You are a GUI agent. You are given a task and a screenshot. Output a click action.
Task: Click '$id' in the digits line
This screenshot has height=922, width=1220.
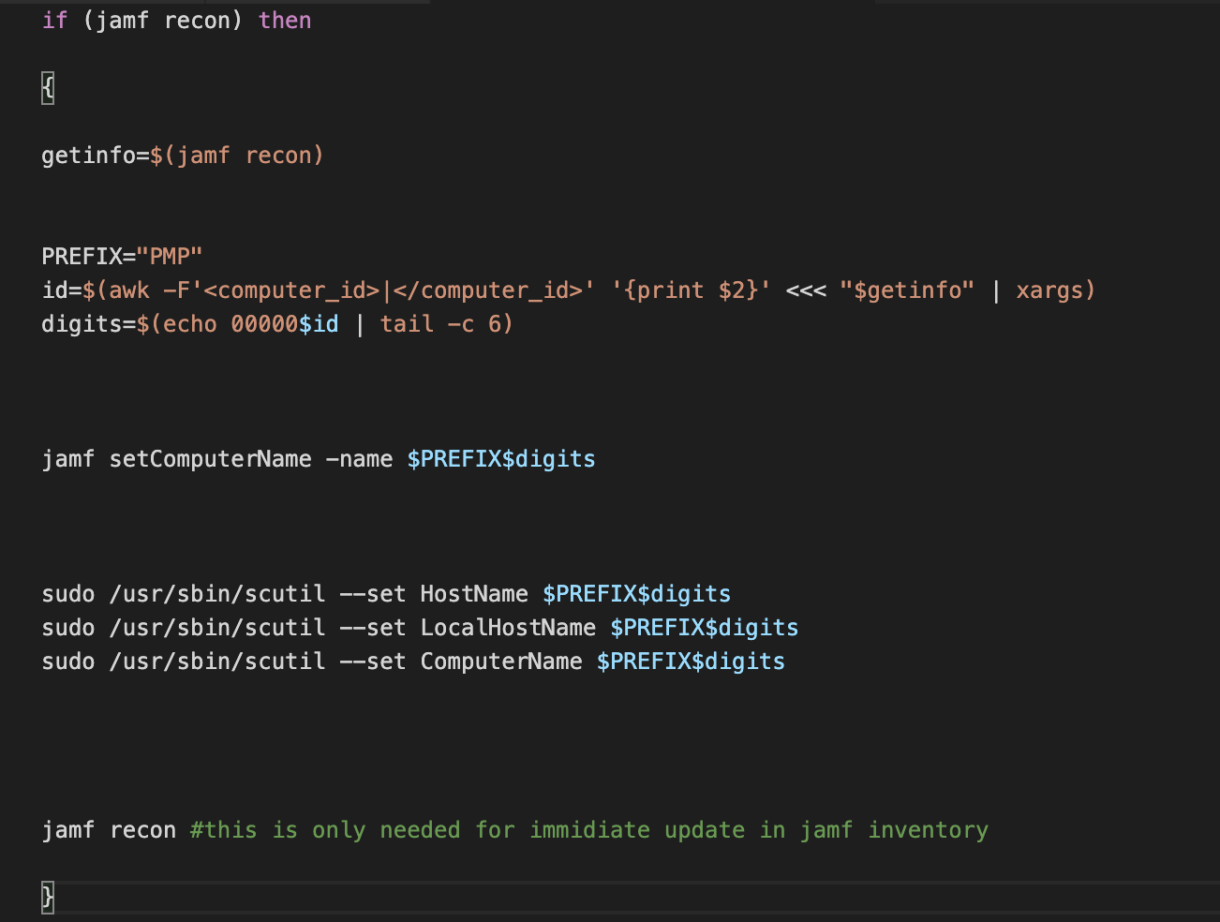pos(319,324)
